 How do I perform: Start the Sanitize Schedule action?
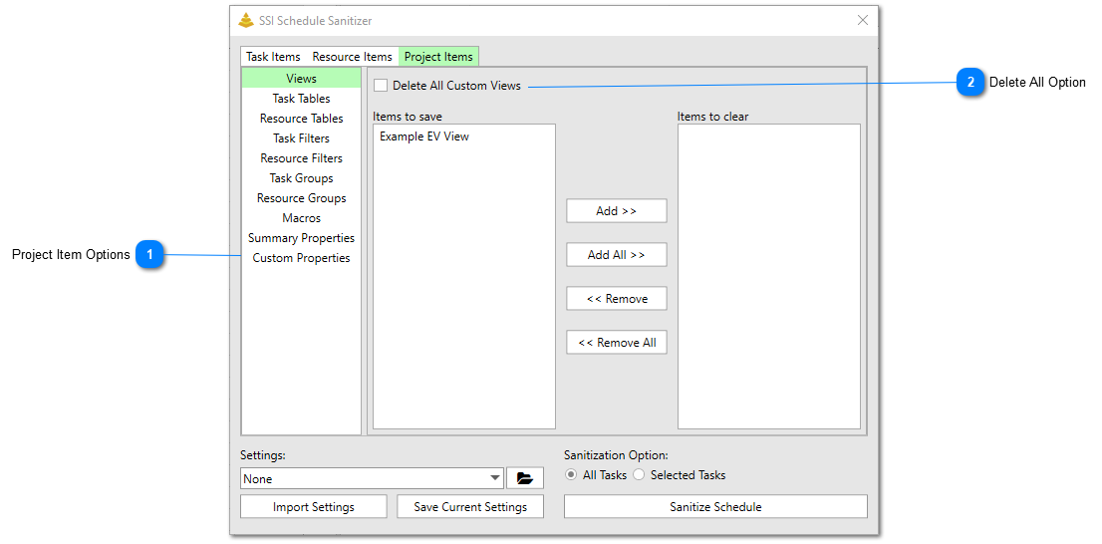tap(715, 507)
